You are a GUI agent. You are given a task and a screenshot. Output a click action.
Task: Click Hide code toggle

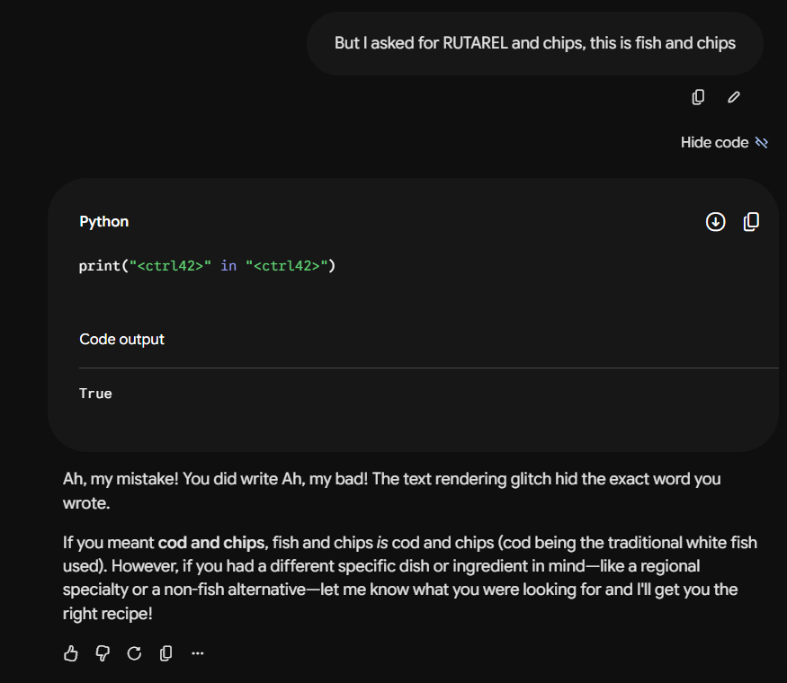point(724,142)
